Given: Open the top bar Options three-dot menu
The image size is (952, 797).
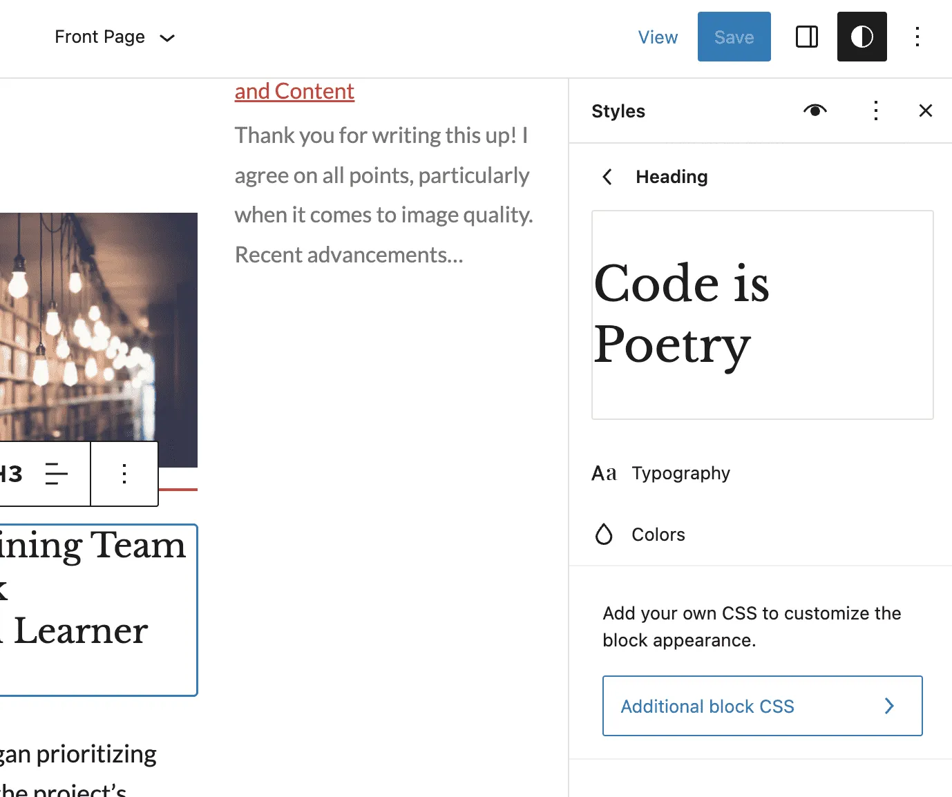Looking at the screenshot, I should pyautogui.click(x=917, y=37).
